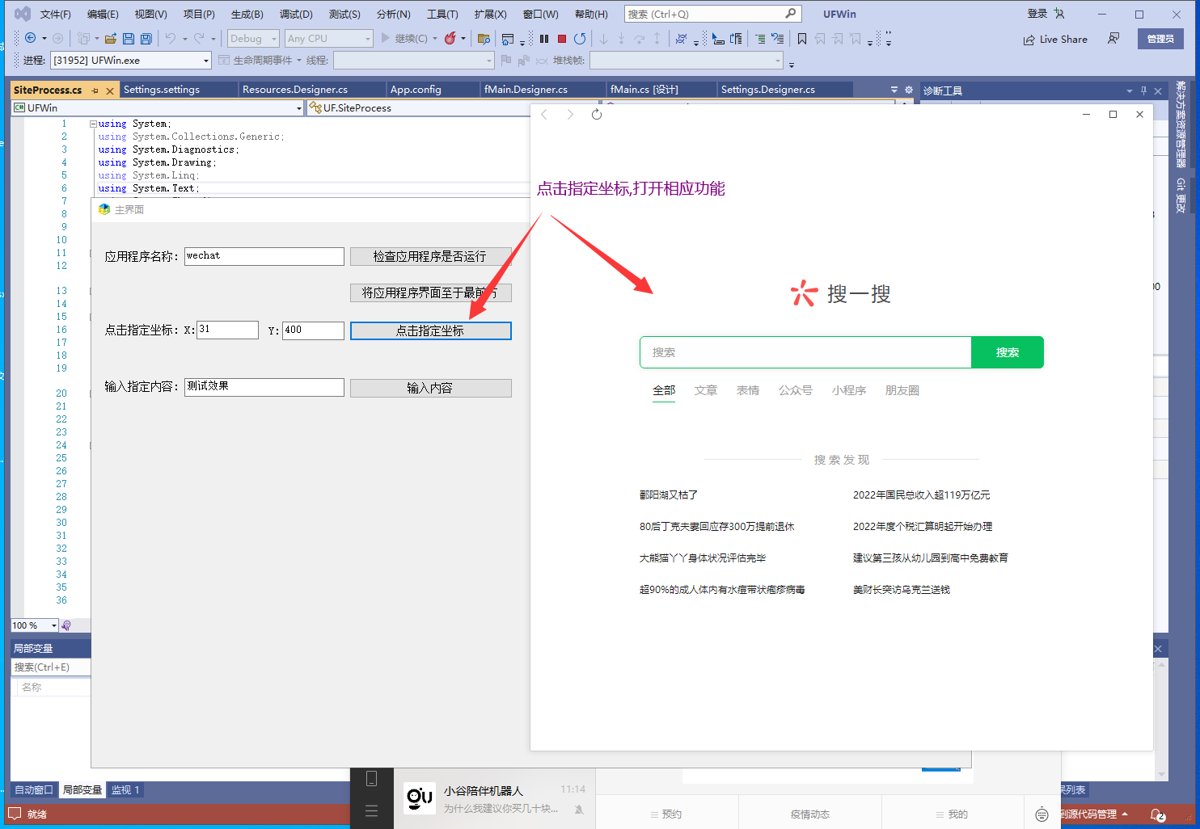Switch to the fMain.cs [设计] tab
This screenshot has height=829, width=1200.
(644, 90)
